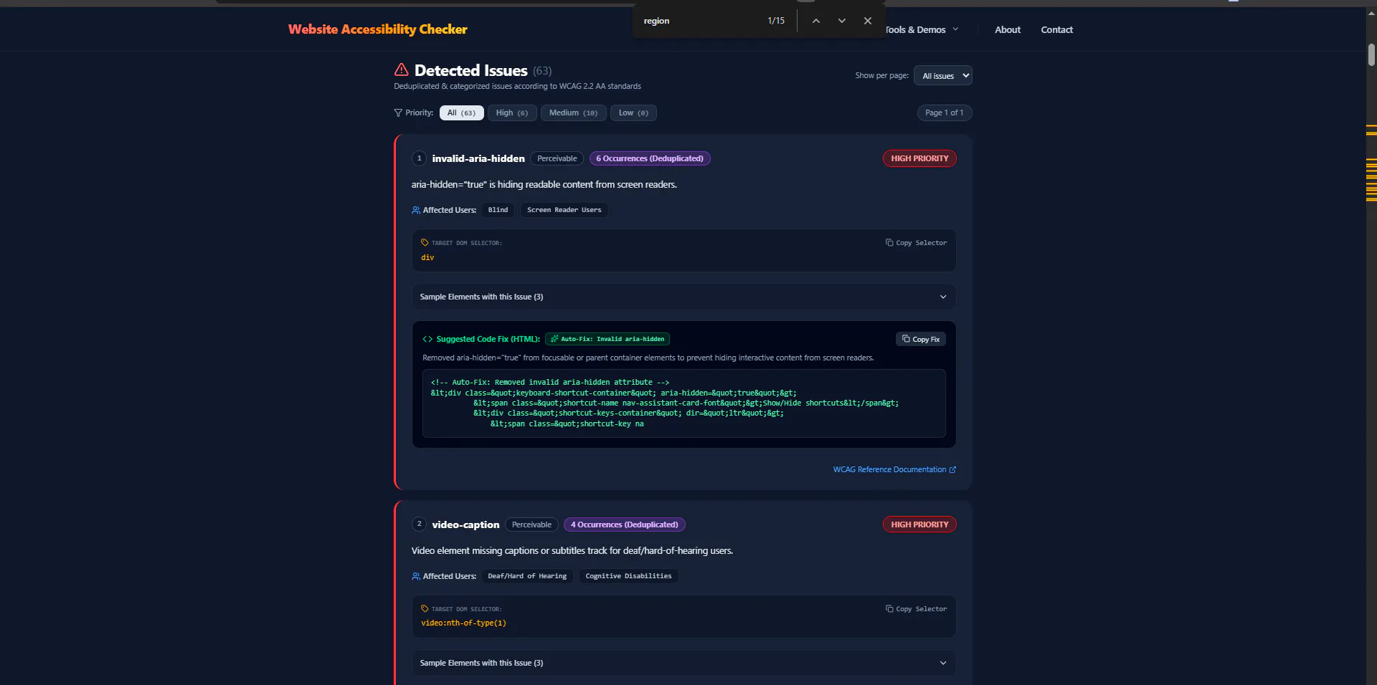The image size is (1377, 685).
Task: Expand Sample Elements for invalid-aria-hidden issue
Action: [x=683, y=297]
